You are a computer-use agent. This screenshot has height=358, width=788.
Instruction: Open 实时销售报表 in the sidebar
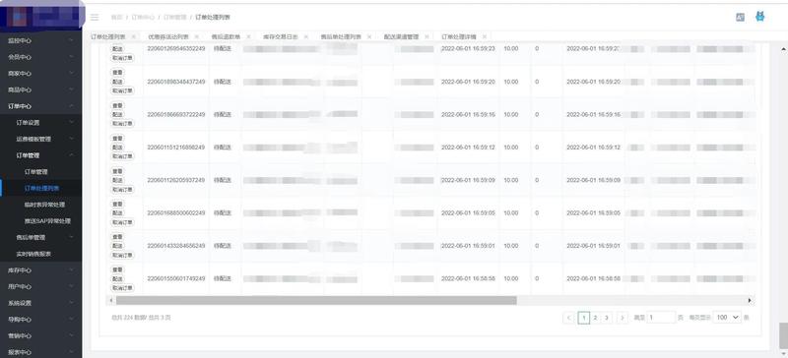[x=33, y=254]
